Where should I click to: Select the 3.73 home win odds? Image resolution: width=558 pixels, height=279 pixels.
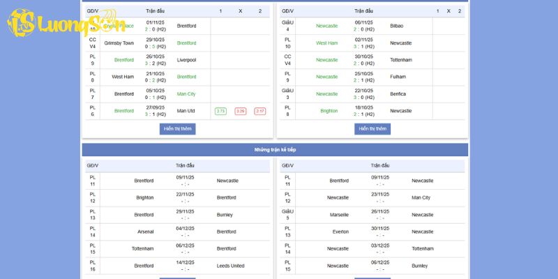click(x=220, y=111)
